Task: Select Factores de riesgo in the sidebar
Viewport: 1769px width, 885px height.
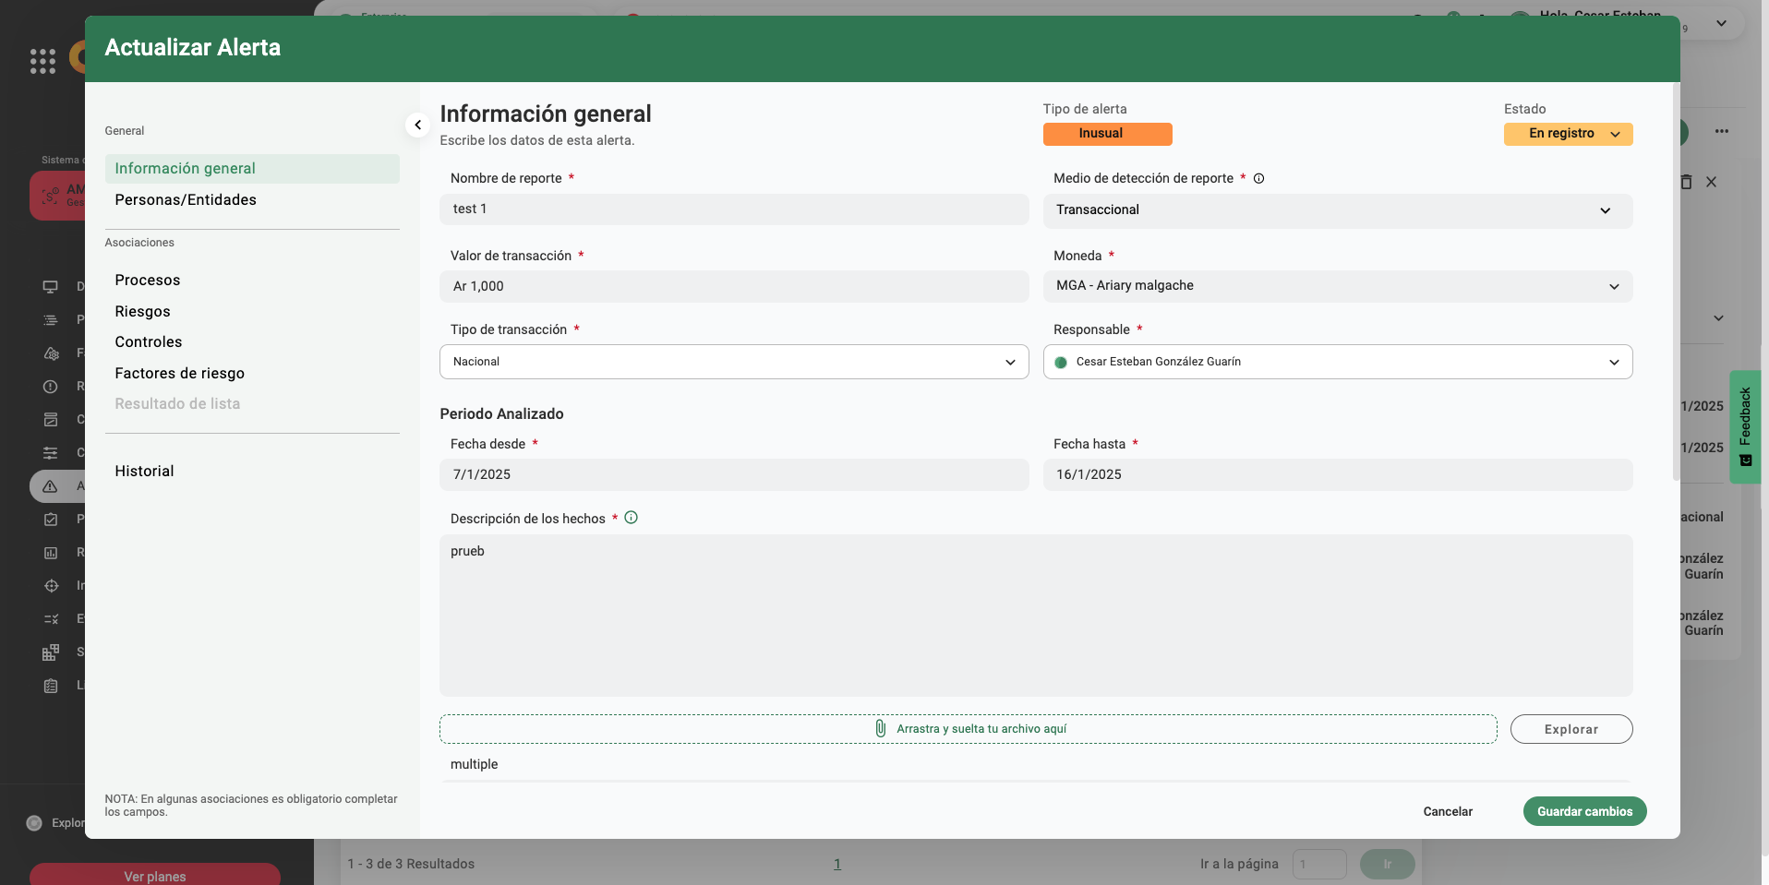Action: click(x=180, y=373)
